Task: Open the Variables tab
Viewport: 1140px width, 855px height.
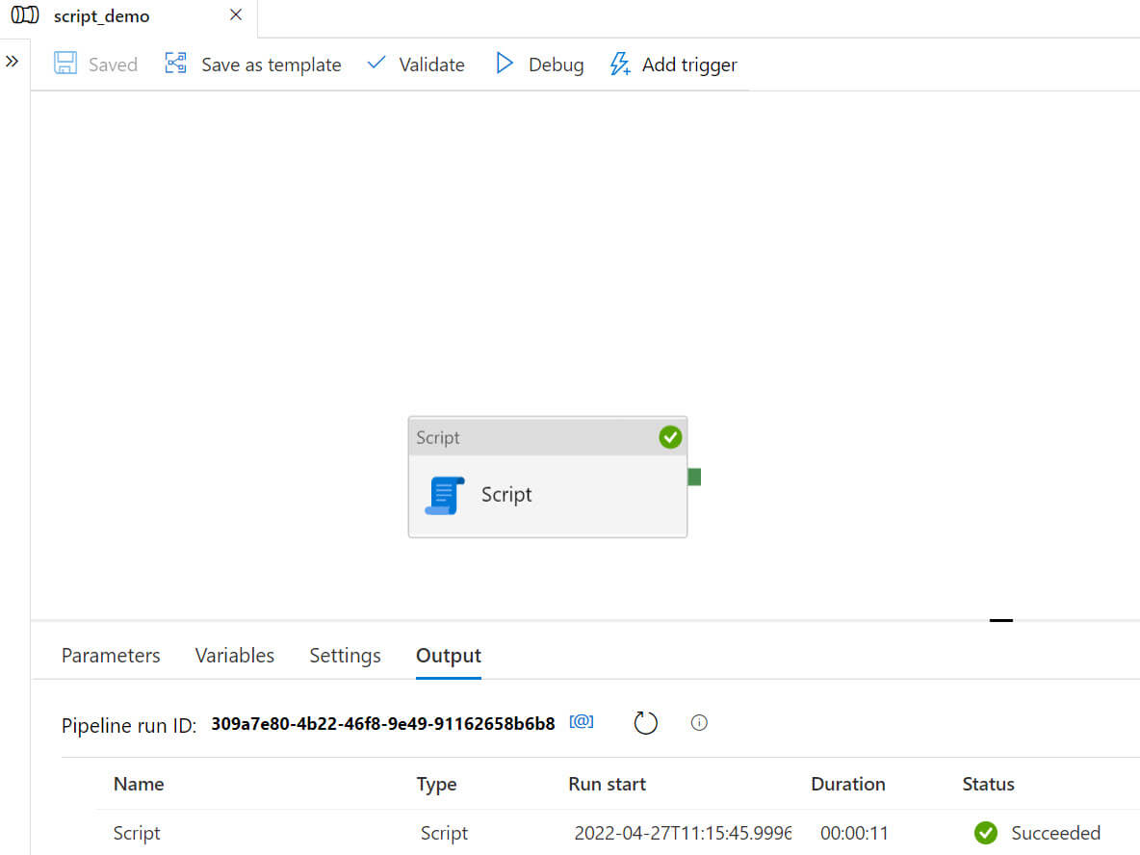Action: click(x=234, y=655)
